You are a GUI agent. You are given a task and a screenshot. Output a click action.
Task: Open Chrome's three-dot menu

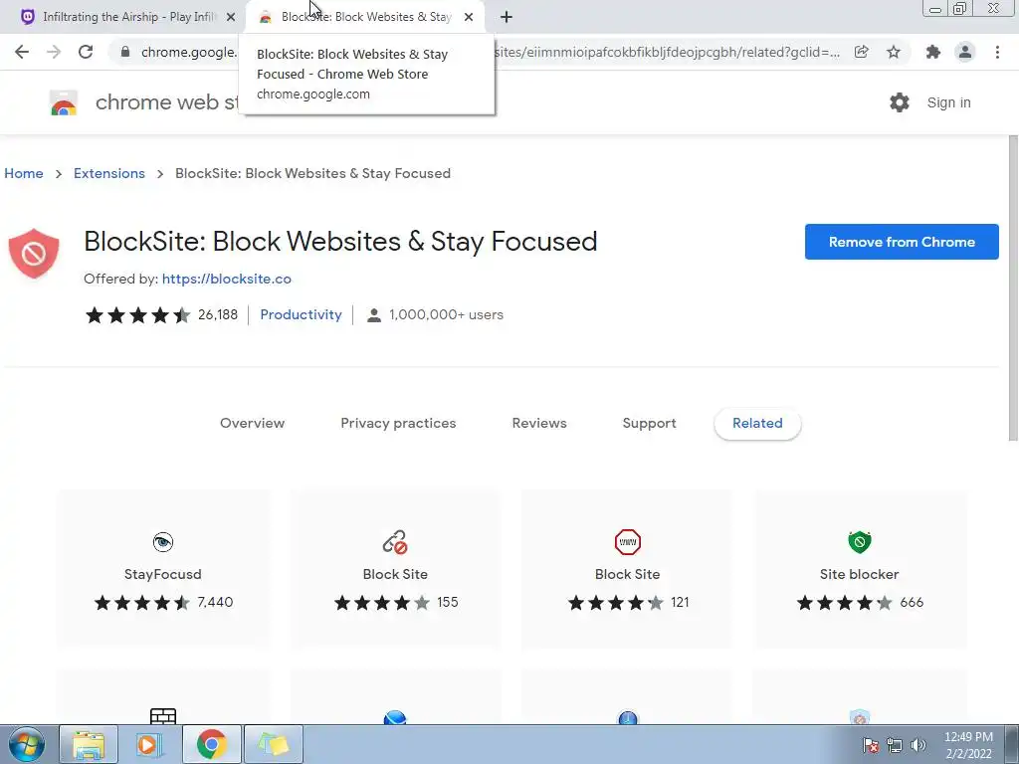(997, 52)
